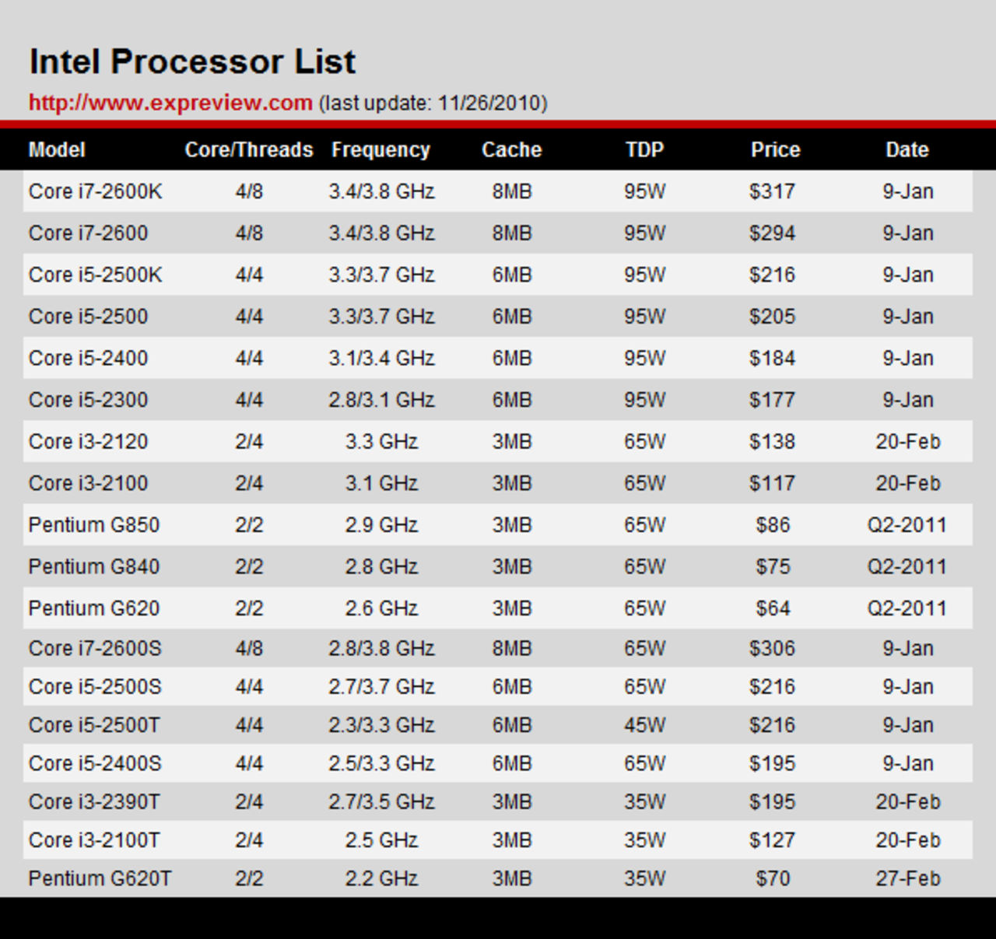Select the Core i7-2600S row label
Screen dimensions: 996x939
(95, 648)
